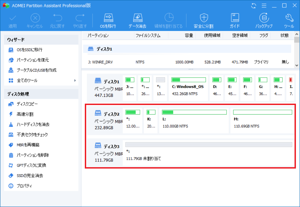Select the J: WINRE_DRV partition row
The width and height of the screenshot is (300, 207).
pyautogui.click(x=187, y=62)
